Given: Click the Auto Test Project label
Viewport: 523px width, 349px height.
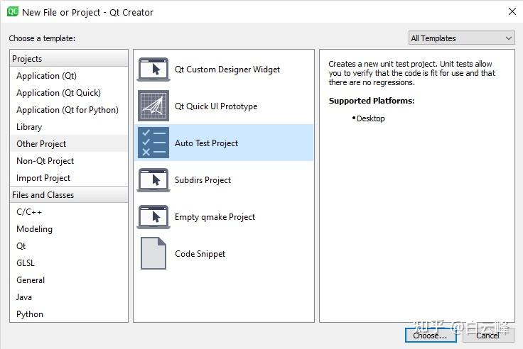Looking at the screenshot, I should pos(206,143).
